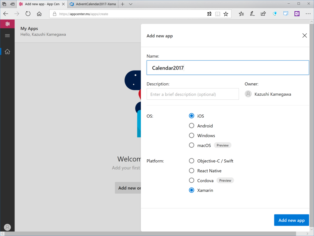This screenshot has width=314, height=236.
Task: Click the browser Home button
Action: coord(39,14)
